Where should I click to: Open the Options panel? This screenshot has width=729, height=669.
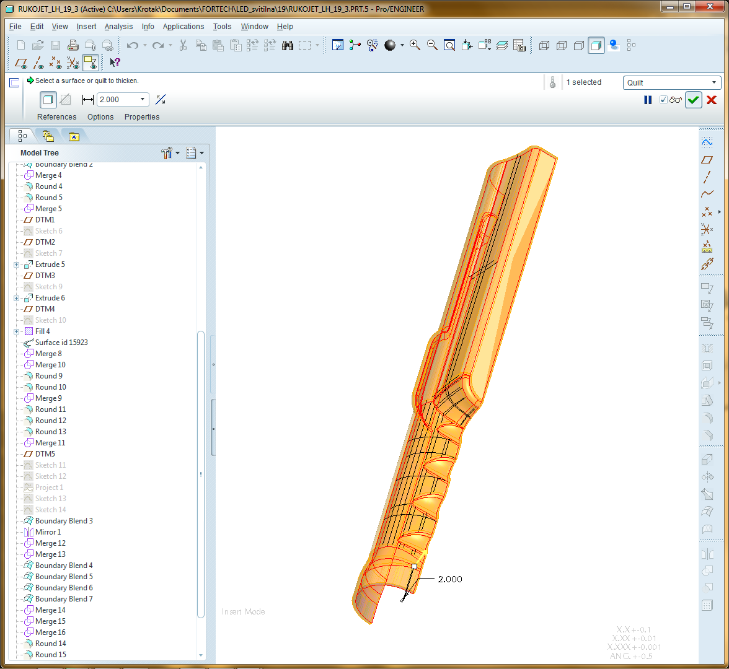point(100,117)
